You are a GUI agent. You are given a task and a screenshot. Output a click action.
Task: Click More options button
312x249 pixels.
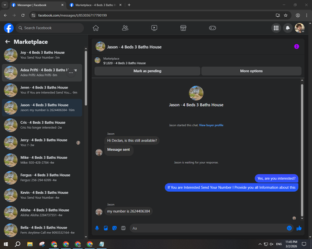tap(251, 71)
